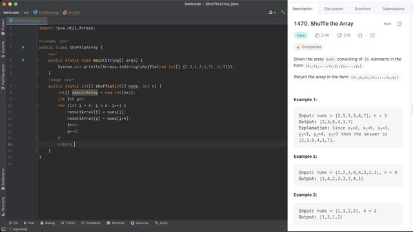413x232 pixels.
Task: Open the Terminal tool window
Action: 116,223
